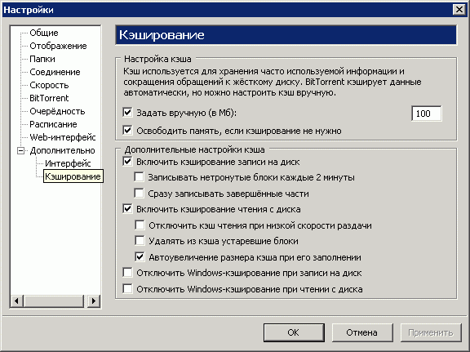Click the OK button
The image size is (470, 352).
294,332
